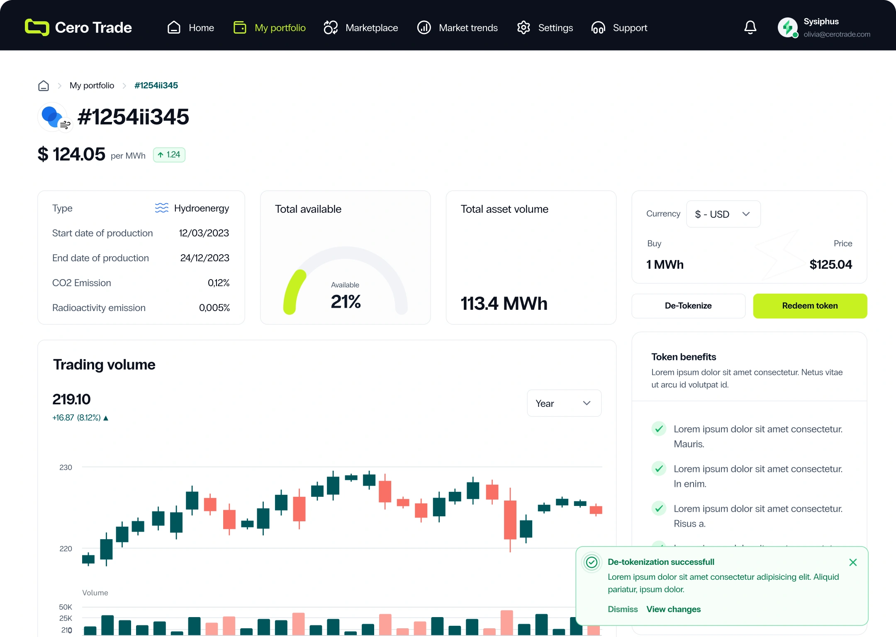
Task: Click the checkmark beside 'In enim' benefit
Action: click(659, 469)
